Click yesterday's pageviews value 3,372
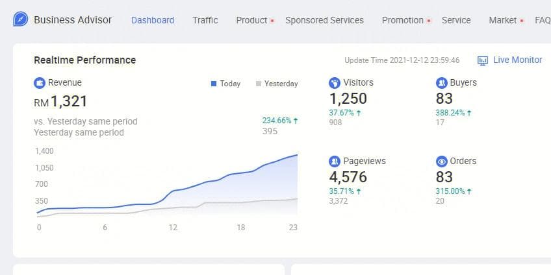The width and height of the screenshot is (551, 275). (x=339, y=201)
